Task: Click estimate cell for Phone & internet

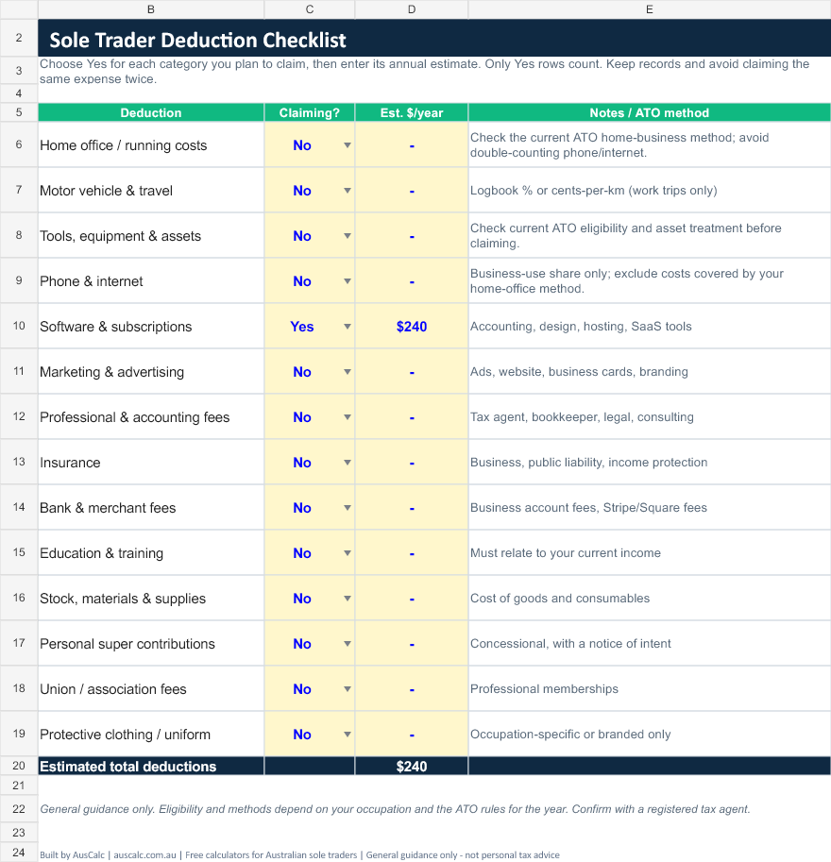Action: point(412,281)
